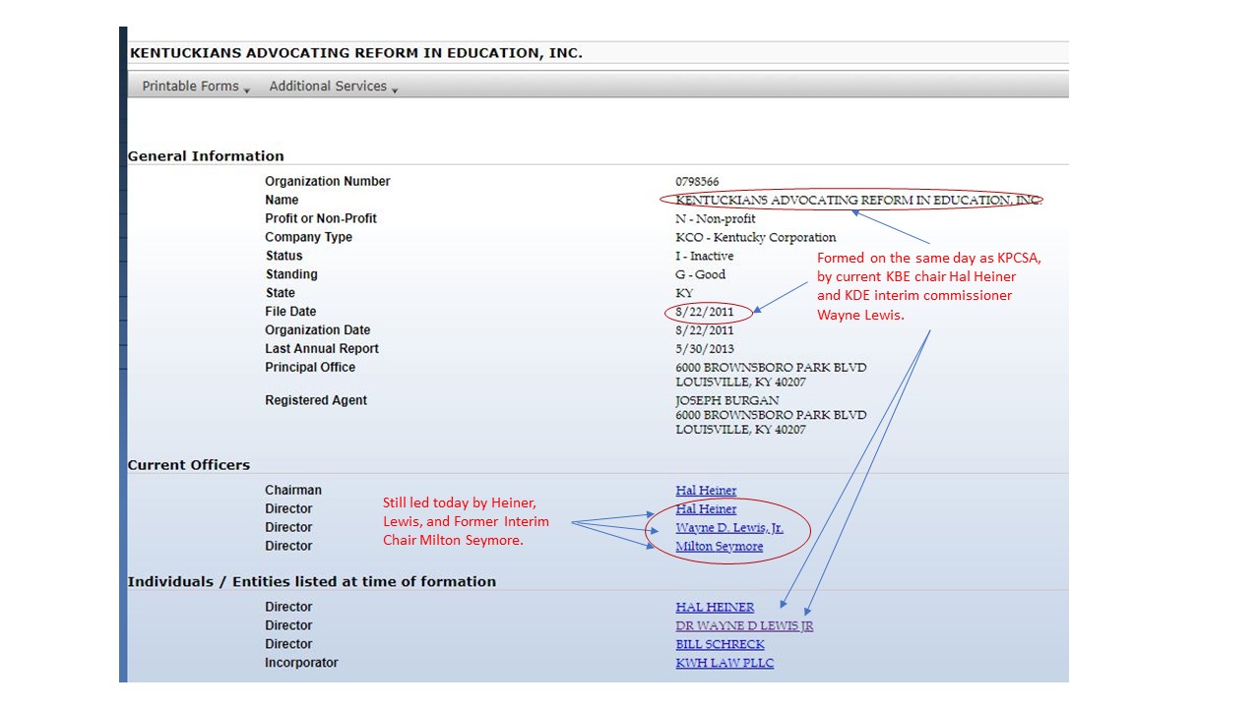Viewport: 1260px width, 708px height.
Task: Open Director Hal Heiner link under Current Officers
Action: [706, 509]
